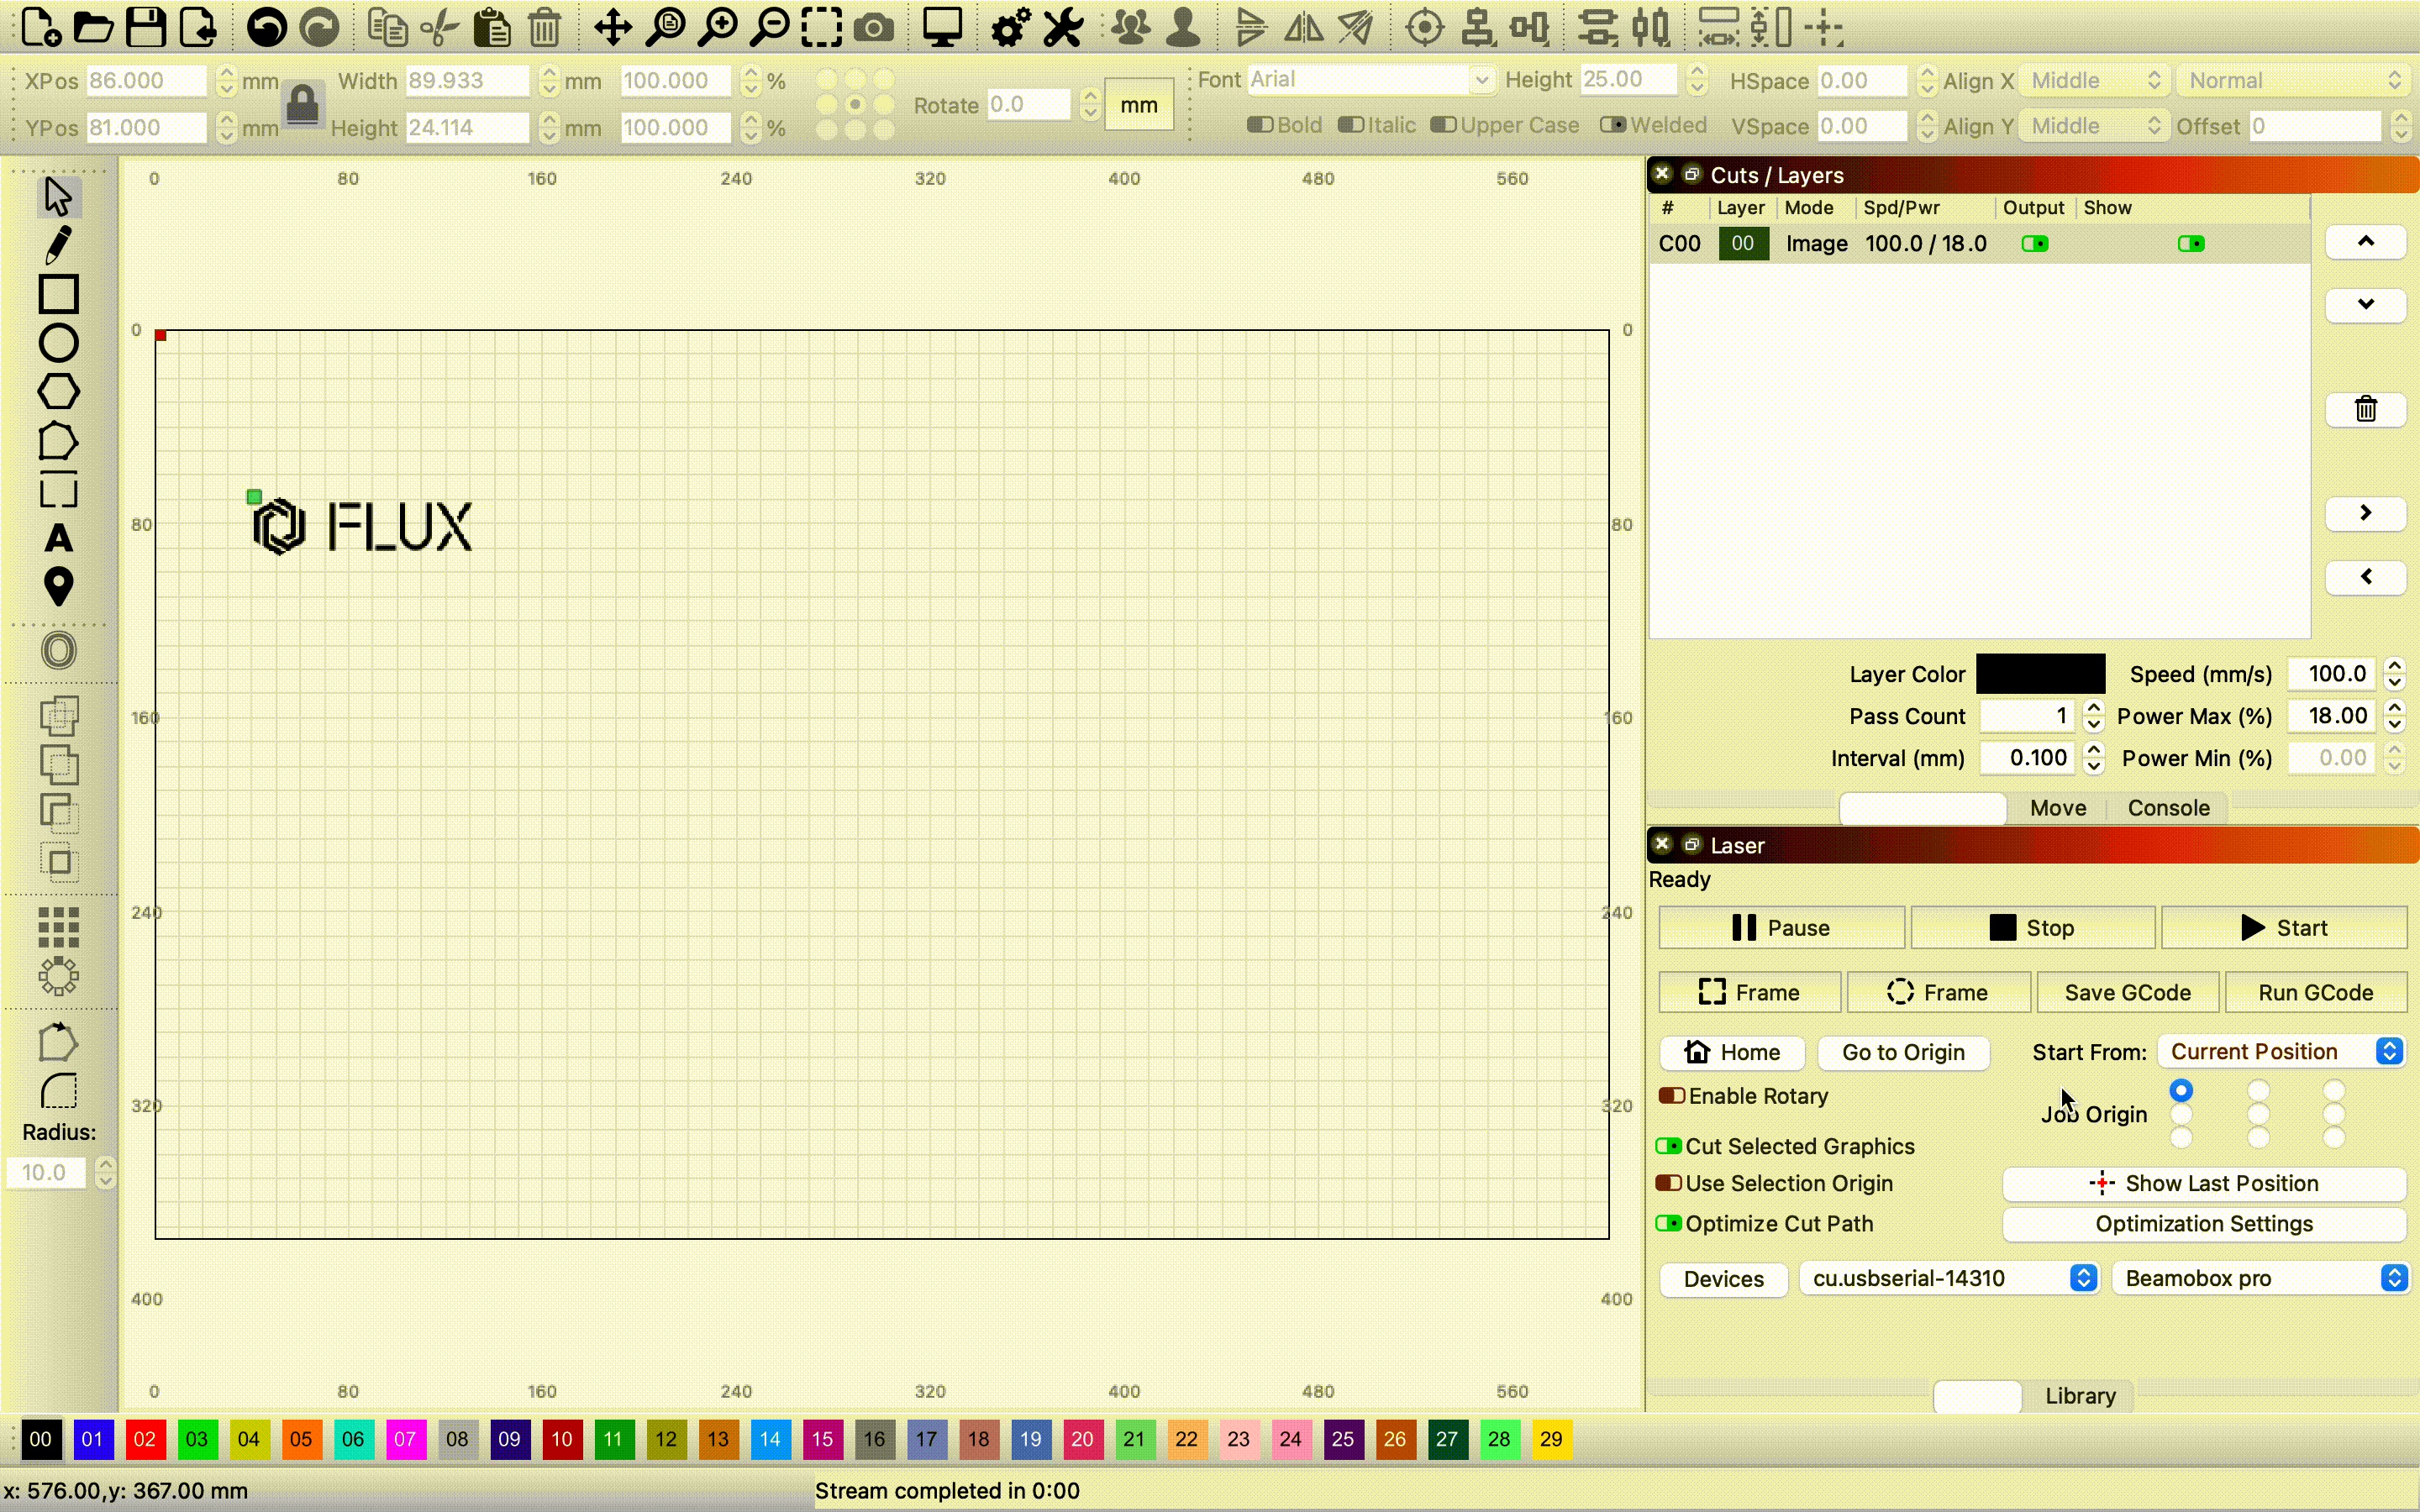Open the Start From dropdown

(x=2280, y=1052)
